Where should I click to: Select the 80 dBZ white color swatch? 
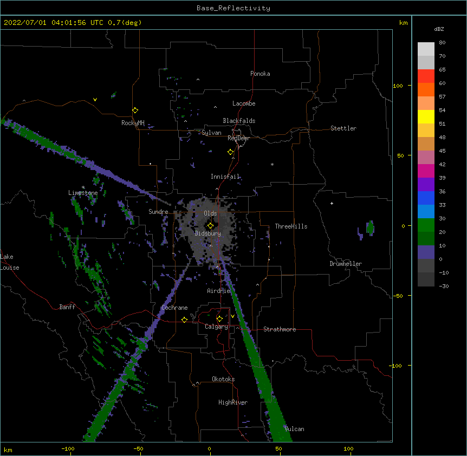click(x=426, y=49)
